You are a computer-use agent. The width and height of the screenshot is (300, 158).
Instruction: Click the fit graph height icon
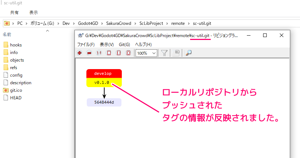tap(108, 53)
